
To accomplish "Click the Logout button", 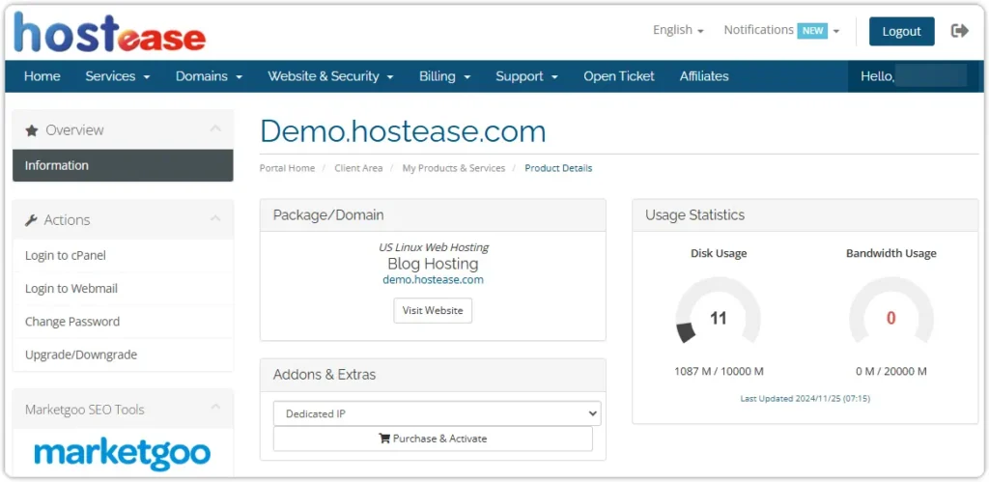I will [902, 32].
